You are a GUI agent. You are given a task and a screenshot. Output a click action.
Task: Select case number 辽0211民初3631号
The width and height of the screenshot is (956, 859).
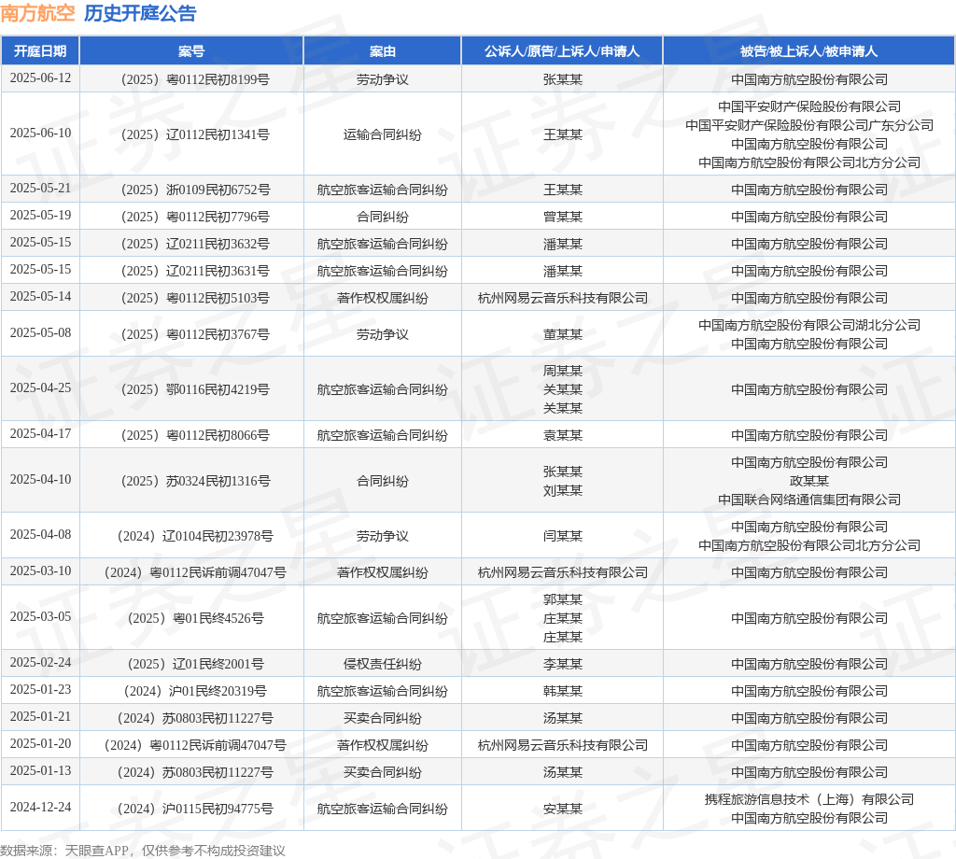pos(195,271)
